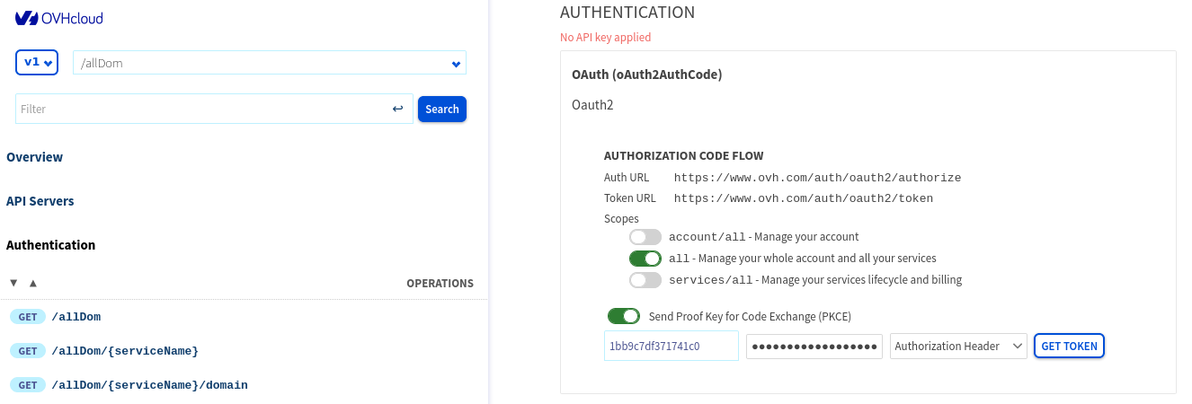Click the OVHcloud logo
Viewport: 1192px width, 404px height.
(59, 17)
